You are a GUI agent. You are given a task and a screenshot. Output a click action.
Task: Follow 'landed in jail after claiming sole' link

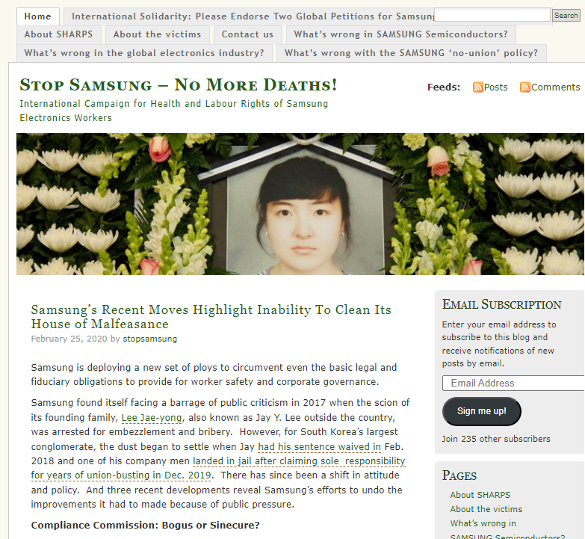299,461
